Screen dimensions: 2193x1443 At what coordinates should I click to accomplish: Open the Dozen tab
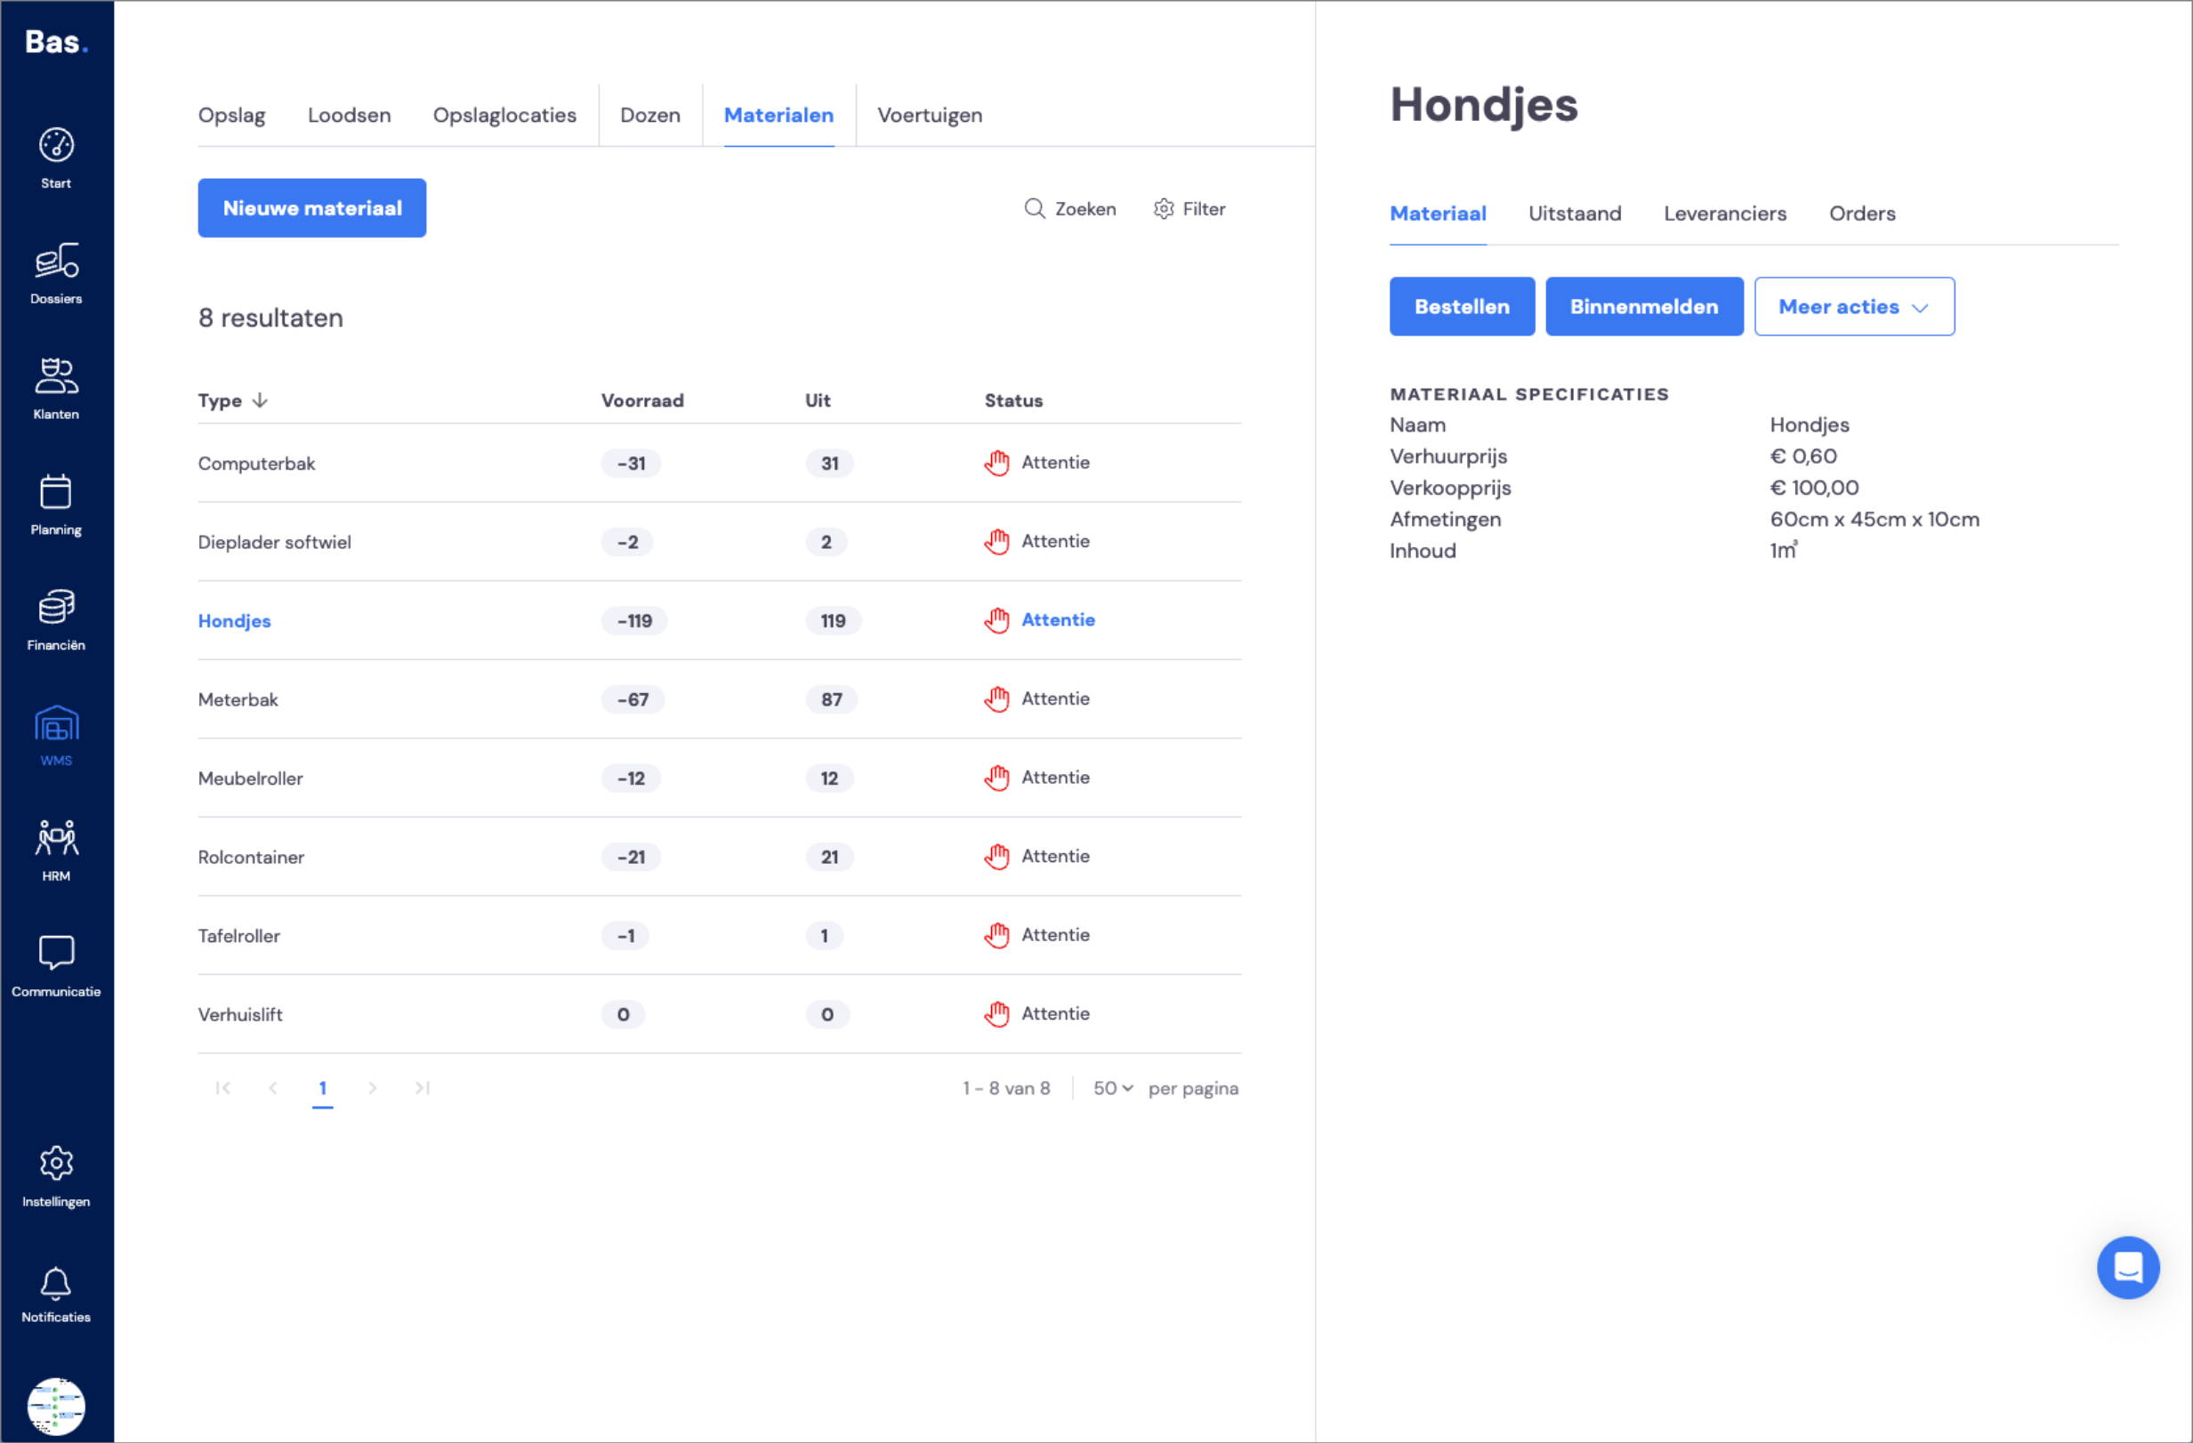click(x=649, y=114)
